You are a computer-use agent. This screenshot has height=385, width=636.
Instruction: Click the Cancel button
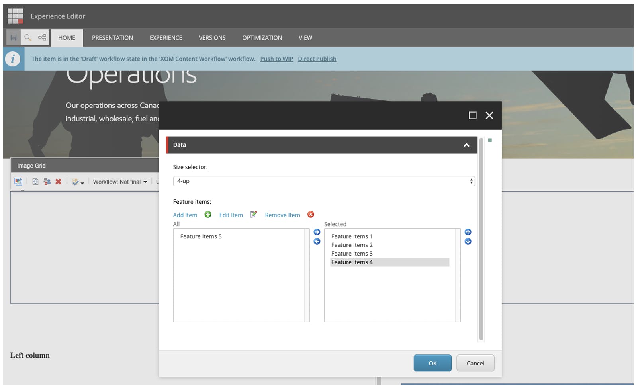pyautogui.click(x=476, y=363)
